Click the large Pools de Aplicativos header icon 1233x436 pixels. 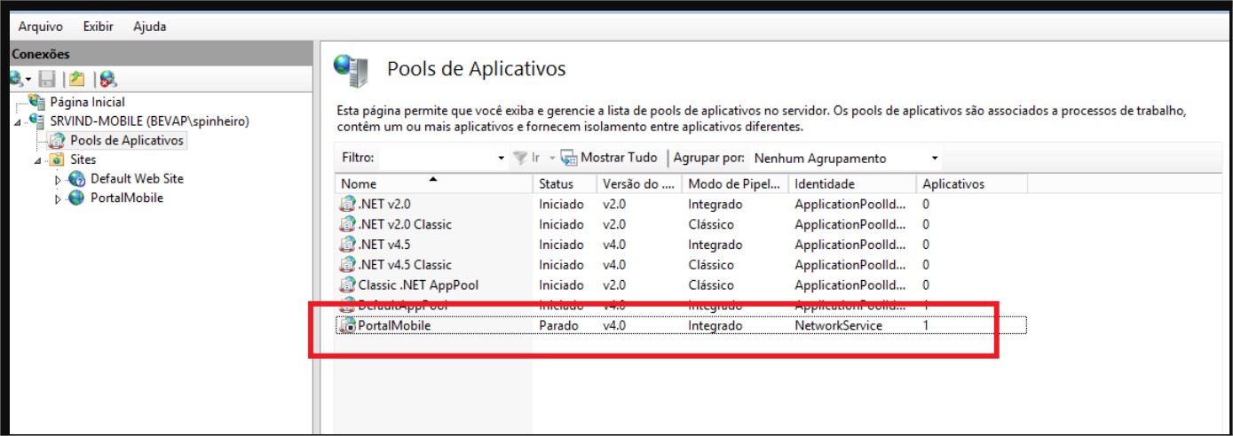[x=351, y=71]
